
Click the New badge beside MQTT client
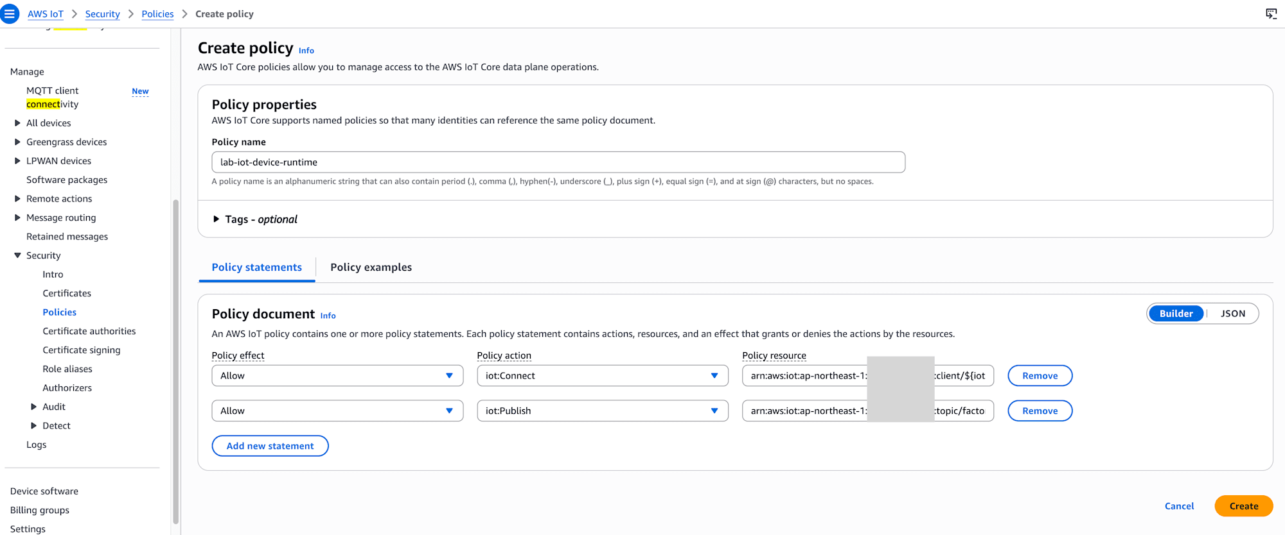coord(140,91)
